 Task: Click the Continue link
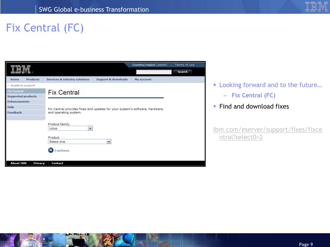point(62,151)
